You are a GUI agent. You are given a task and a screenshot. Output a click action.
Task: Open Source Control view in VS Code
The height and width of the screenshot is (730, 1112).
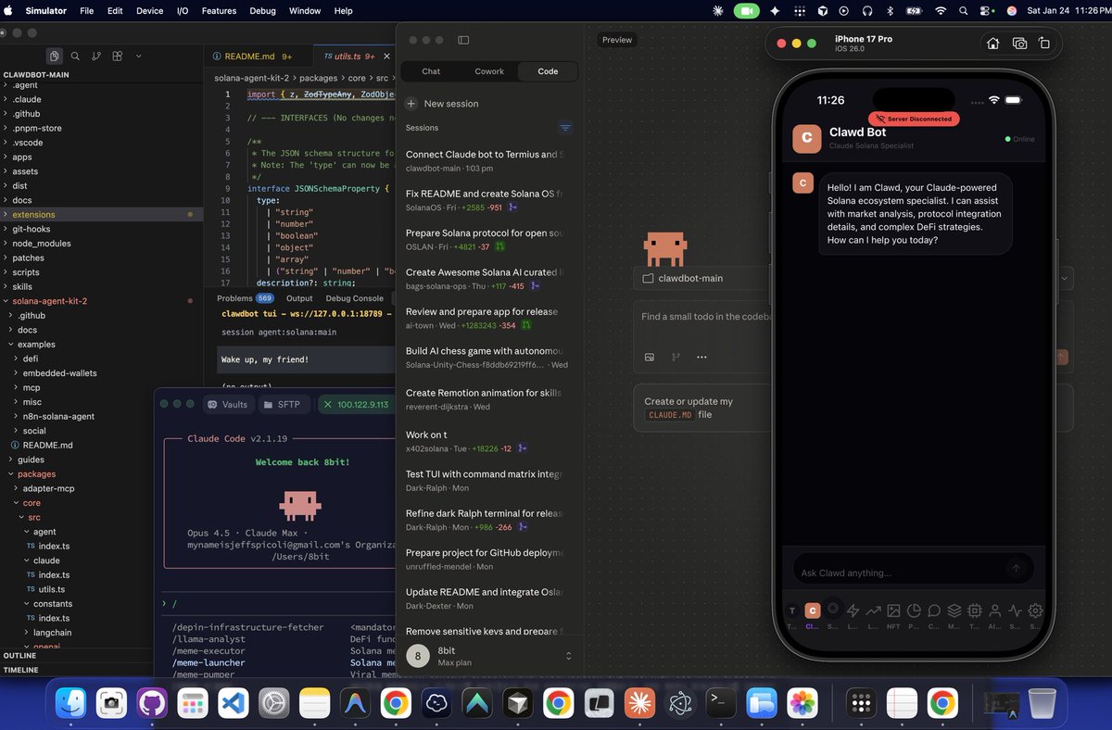pos(95,57)
